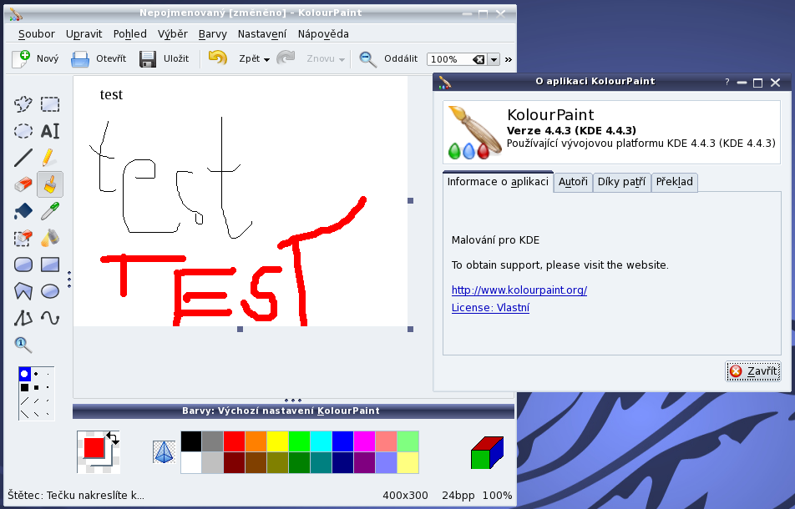Screen dimensions: 795x509
Task: Choose the medium round brush shape
Action: [36, 374]
